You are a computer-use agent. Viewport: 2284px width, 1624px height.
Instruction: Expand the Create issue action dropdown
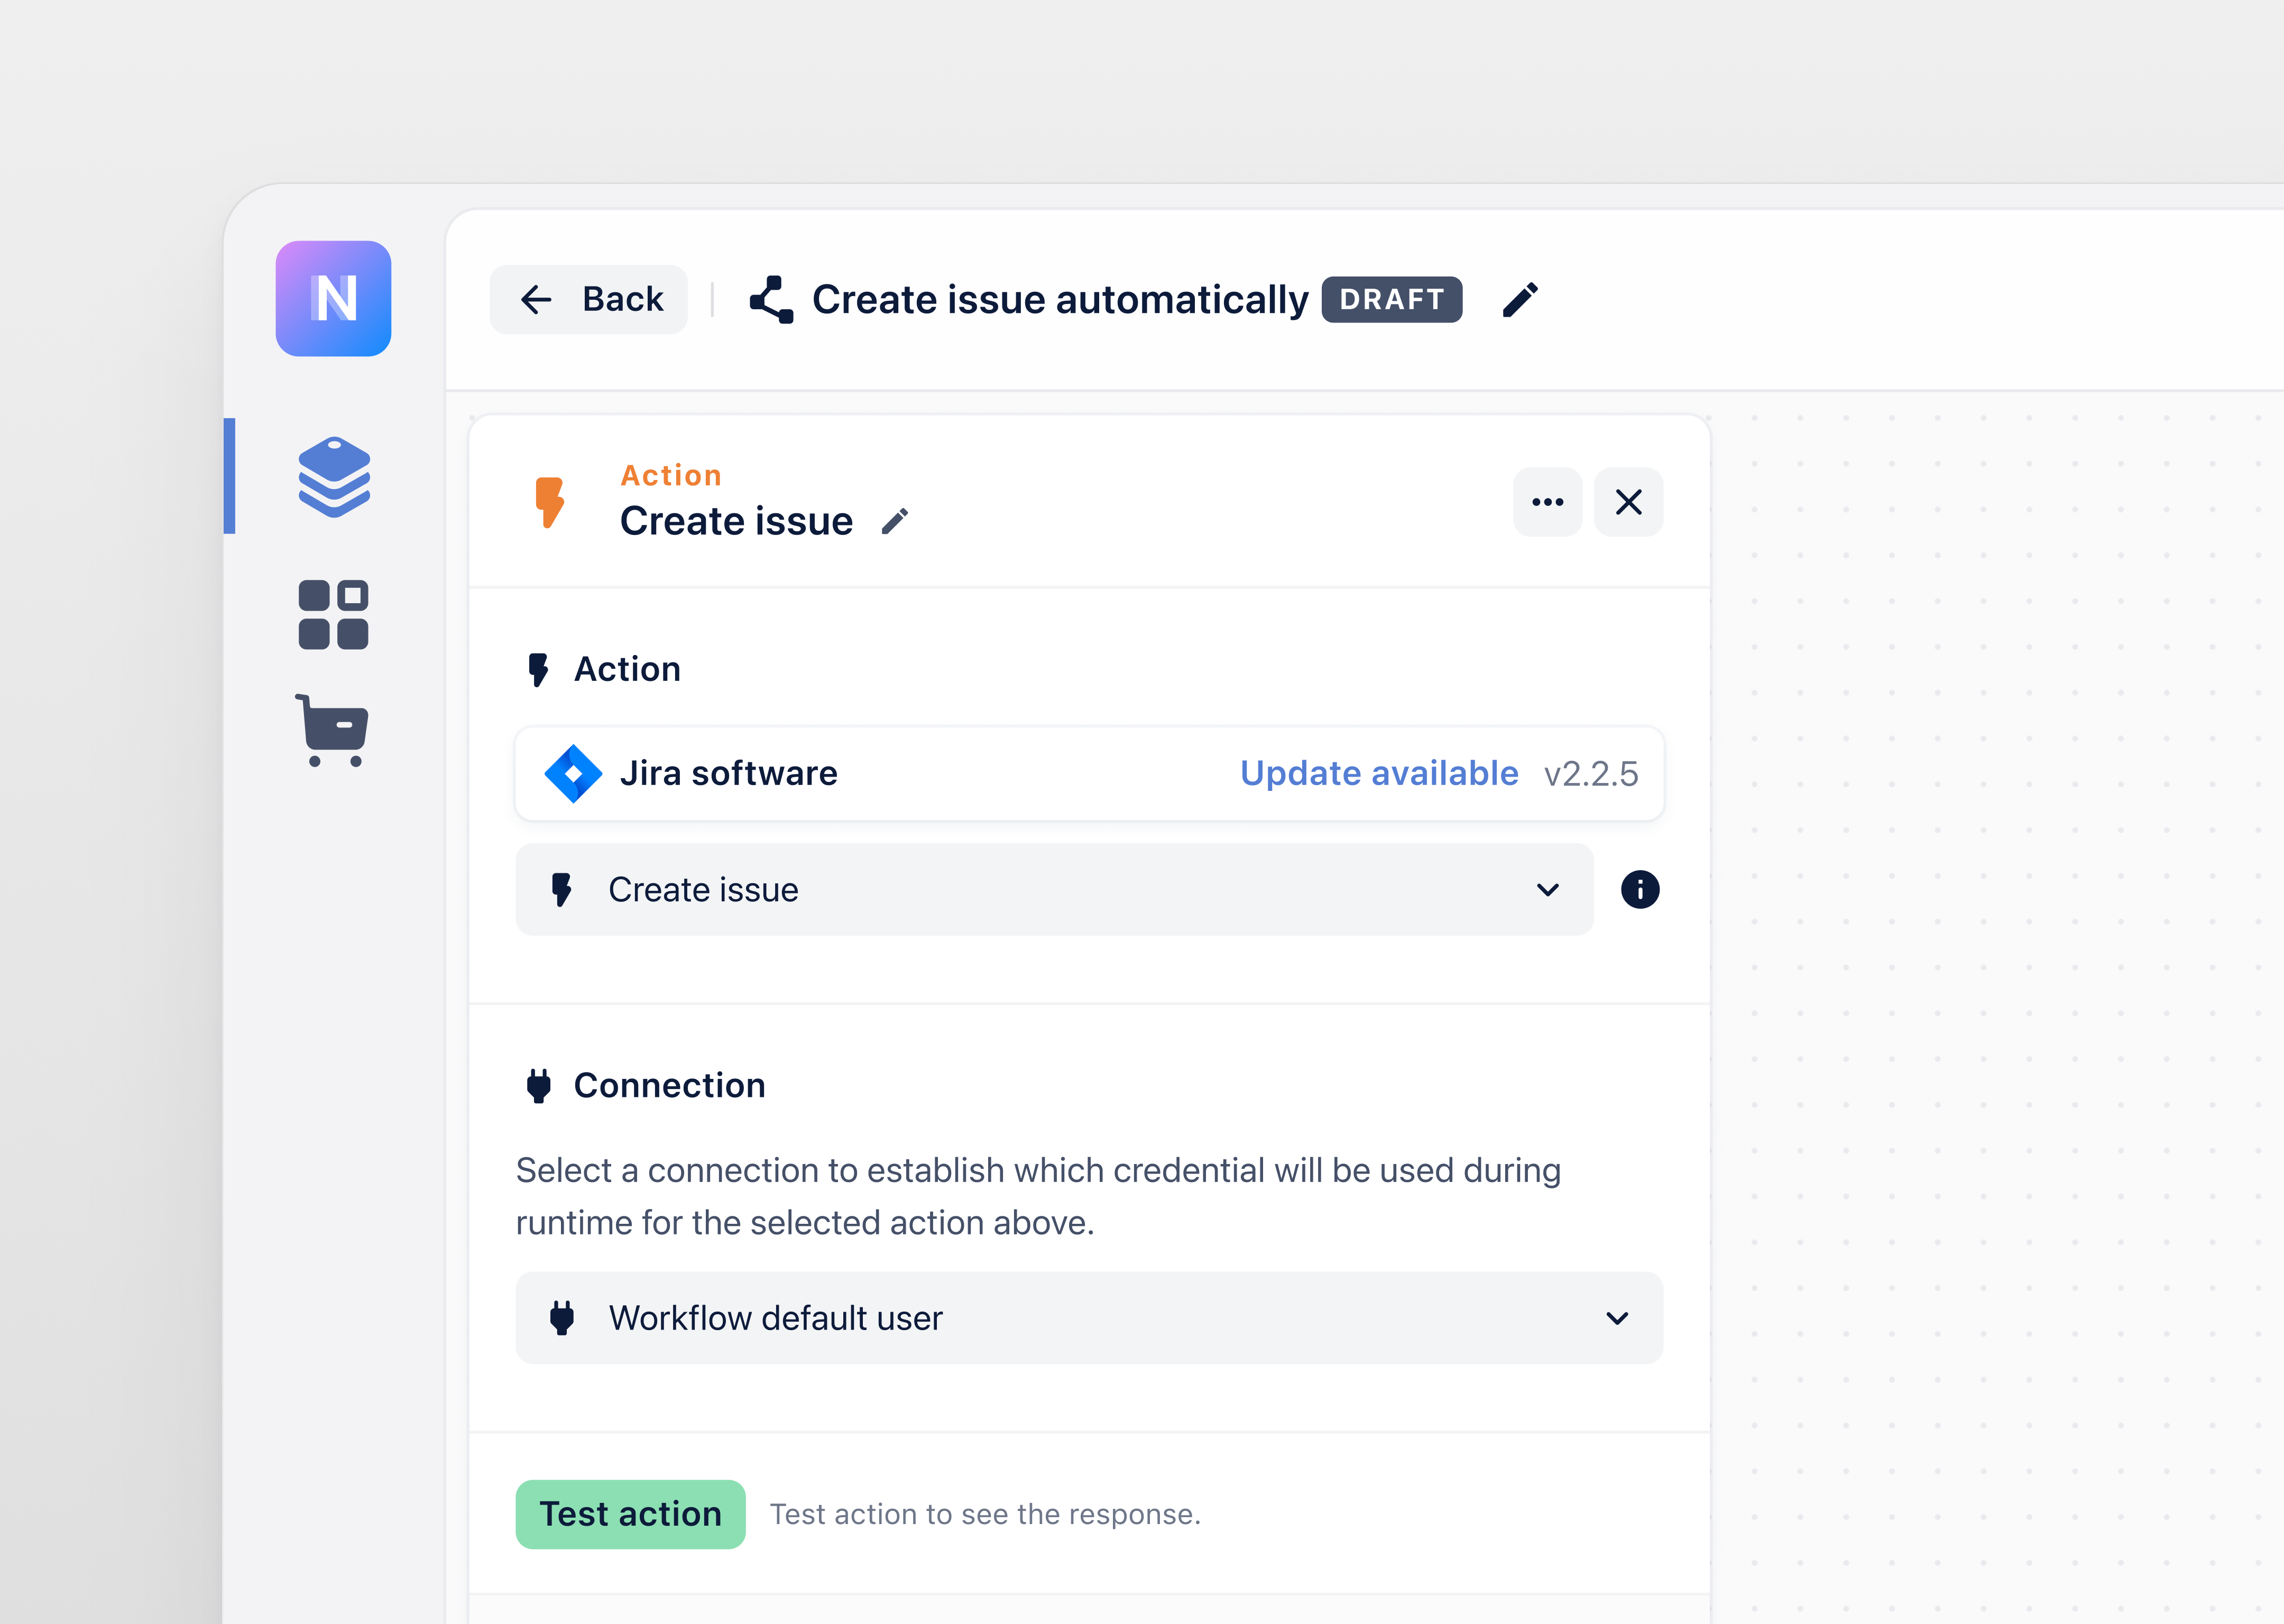click(x=1547, y=889)
